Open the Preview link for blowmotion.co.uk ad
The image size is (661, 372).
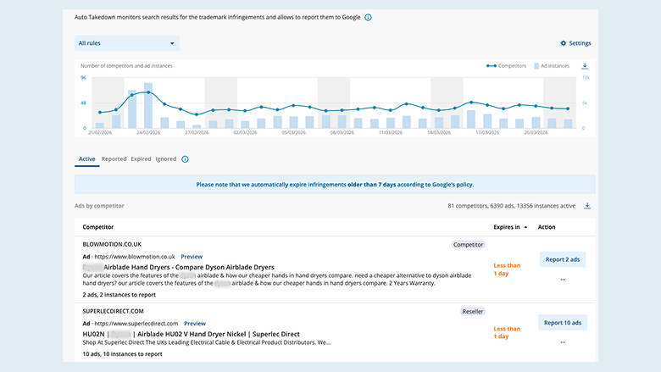192,257
